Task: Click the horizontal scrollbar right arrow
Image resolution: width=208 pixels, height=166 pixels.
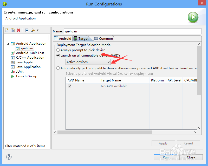Action: pyautogui.click(x=195, y=132)
